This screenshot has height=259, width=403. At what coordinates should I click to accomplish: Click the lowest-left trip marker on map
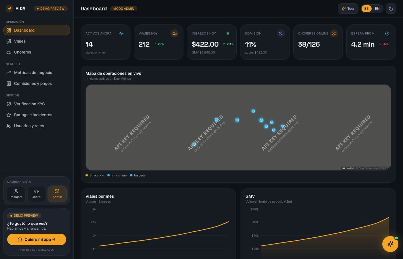[x=194, y=144]
